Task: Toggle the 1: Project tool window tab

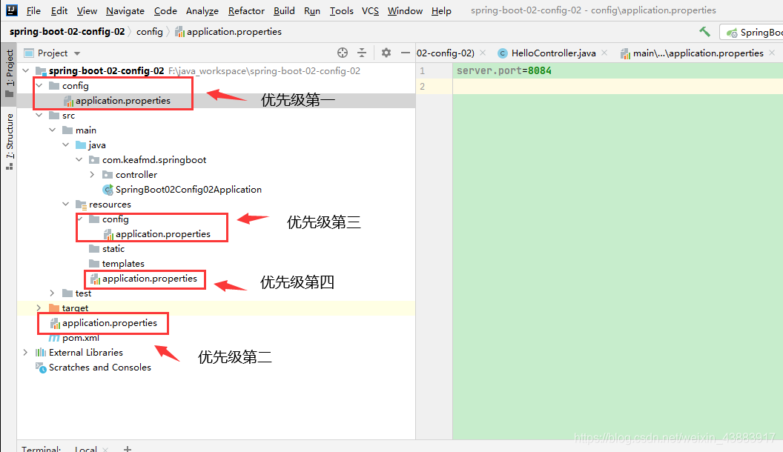Action: pyautogui.click(x=9, y=74)
